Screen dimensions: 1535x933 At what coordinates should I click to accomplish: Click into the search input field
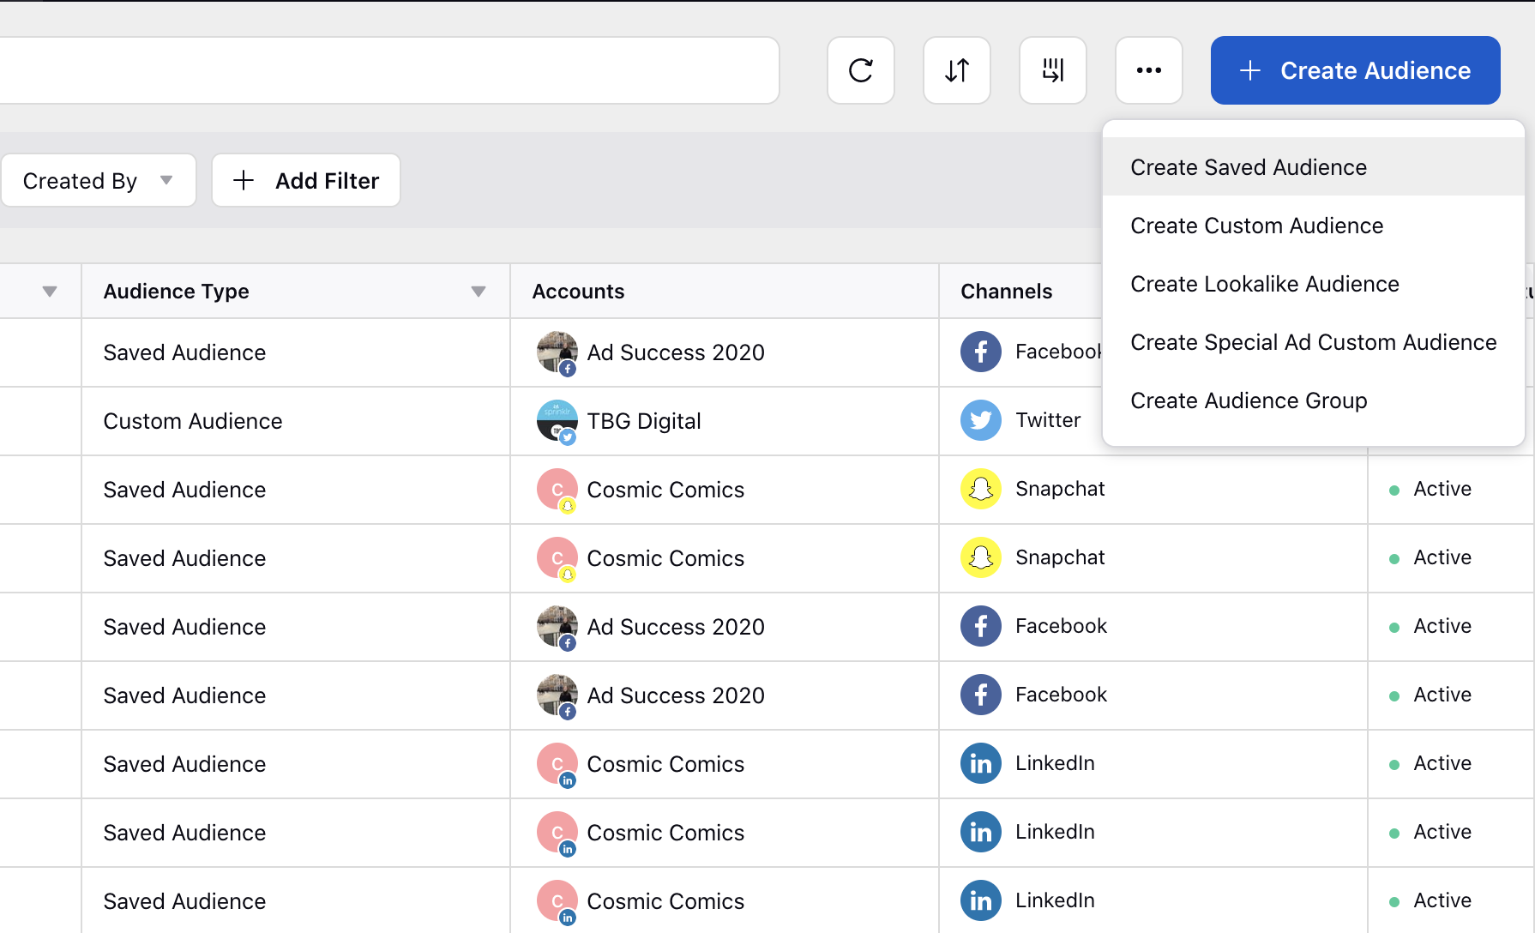point(386,70)
